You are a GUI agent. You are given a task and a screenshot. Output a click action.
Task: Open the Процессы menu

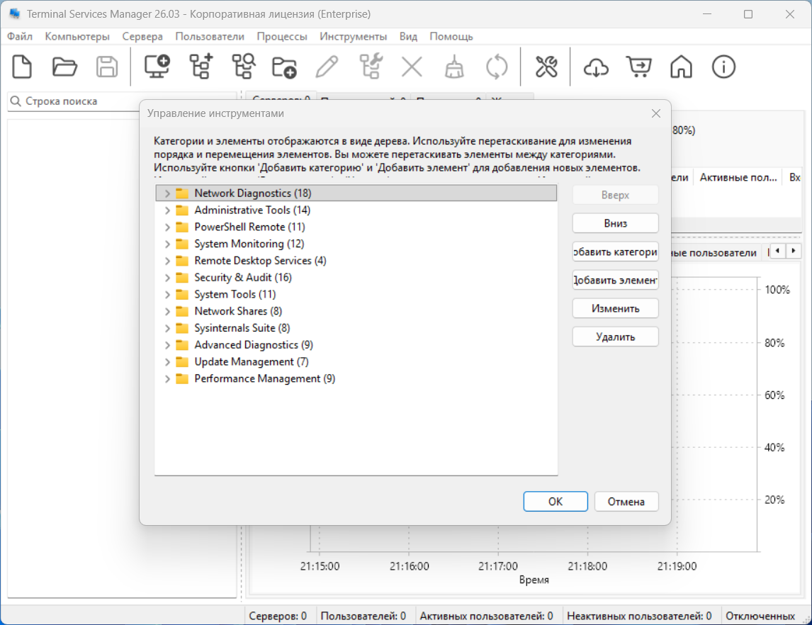(281, 36)
